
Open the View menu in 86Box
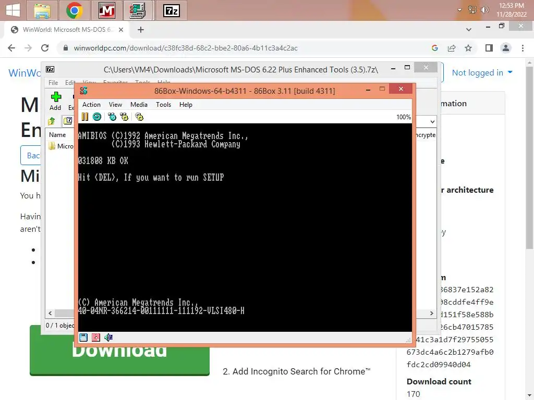pyautogui.click(x=115, y=104)
